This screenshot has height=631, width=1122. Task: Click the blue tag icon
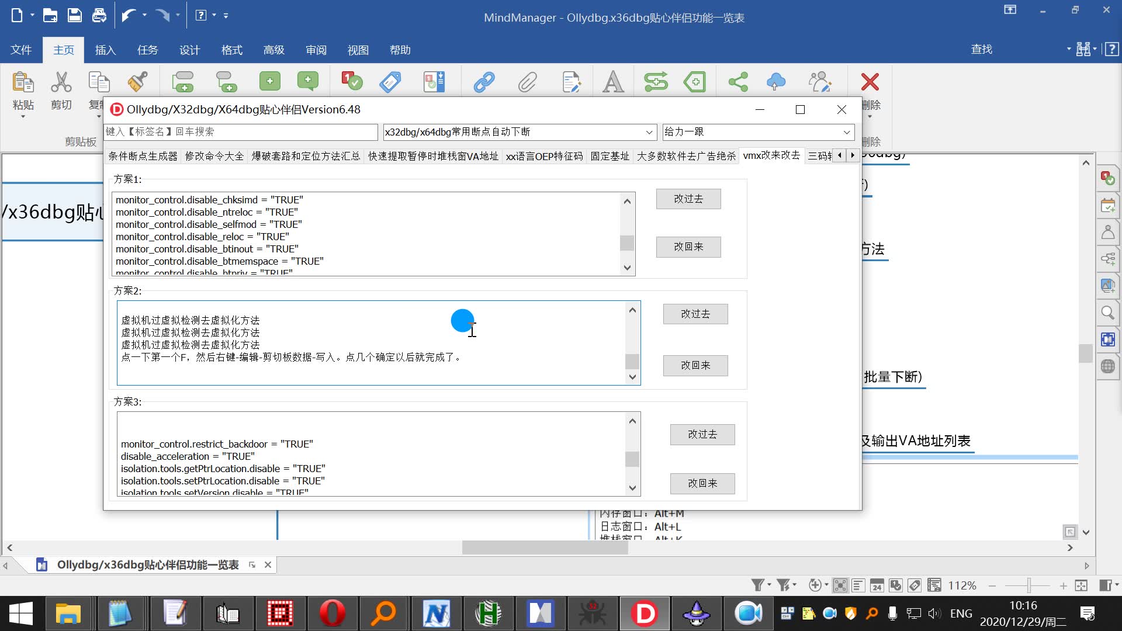(390, 82)
